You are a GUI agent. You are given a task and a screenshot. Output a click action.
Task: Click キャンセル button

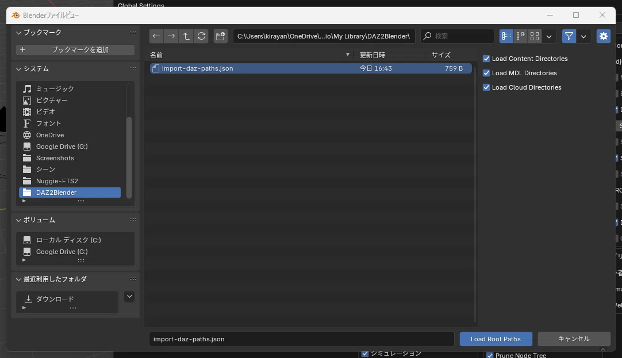574,339
